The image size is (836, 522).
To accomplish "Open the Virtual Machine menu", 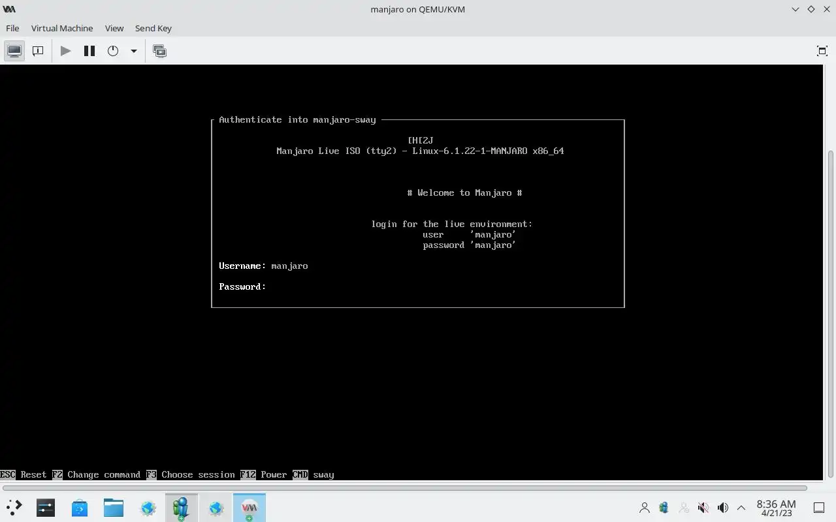I will pyautogui.click(x=62, y=28).
